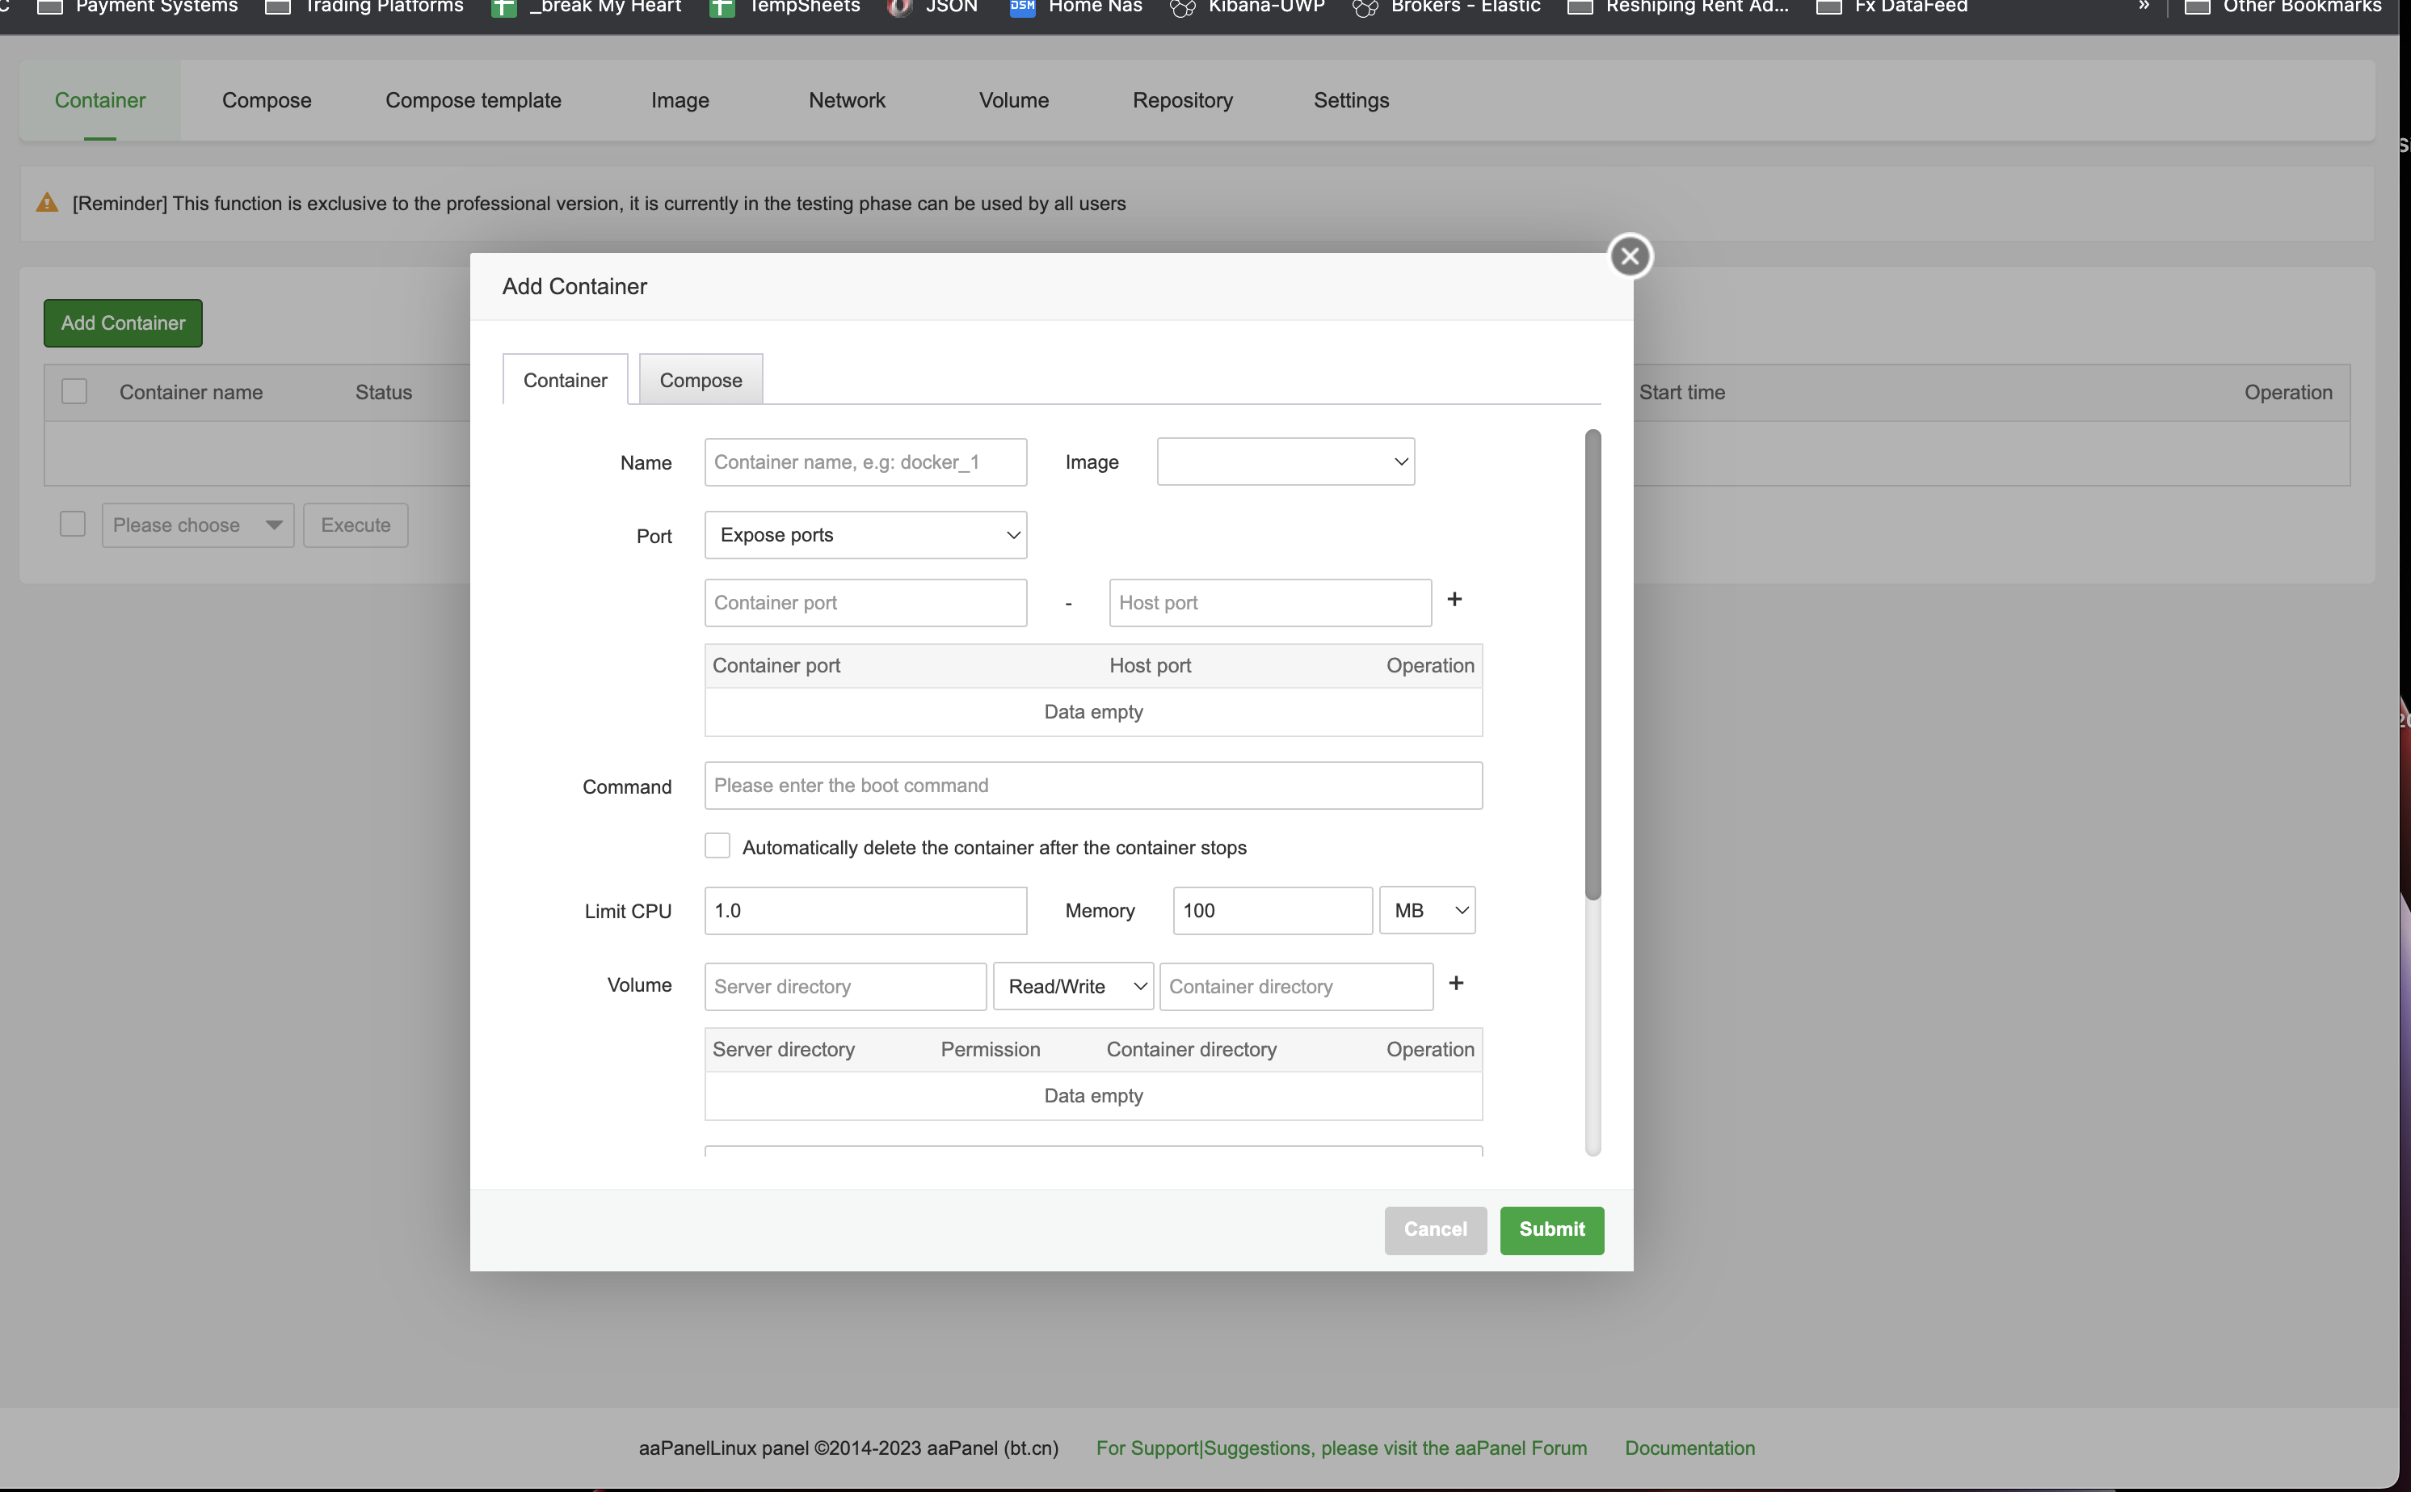Enable auto-delete container after stop
The height and width of the screenshot is (1492, 2411).
click(x=717, y=845)
